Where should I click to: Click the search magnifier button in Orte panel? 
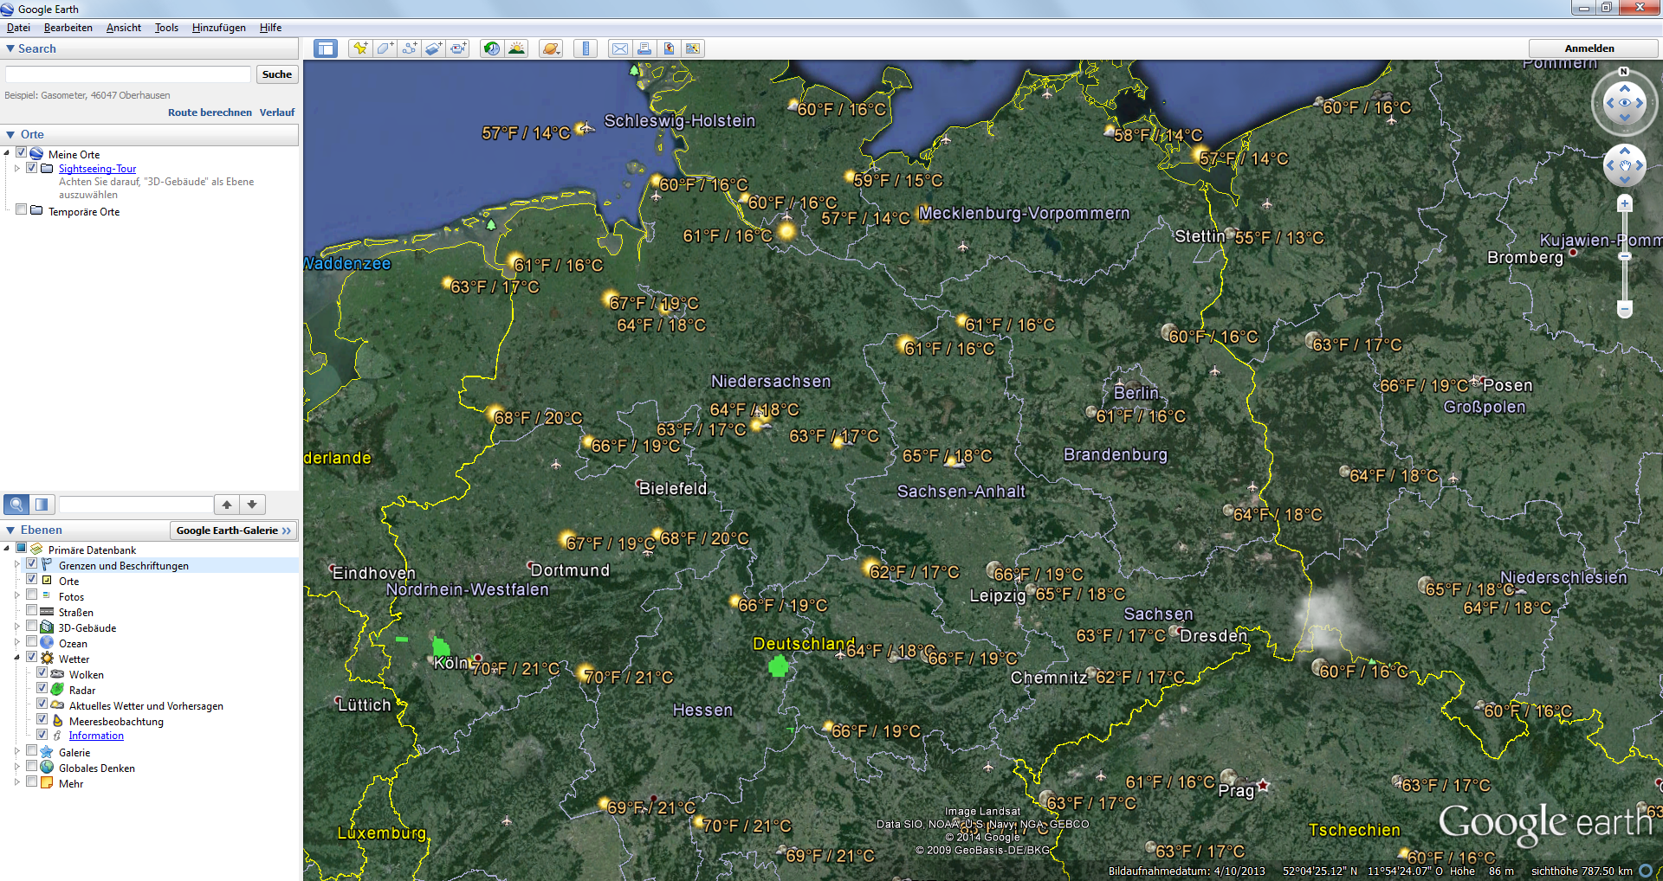(16, 504)
